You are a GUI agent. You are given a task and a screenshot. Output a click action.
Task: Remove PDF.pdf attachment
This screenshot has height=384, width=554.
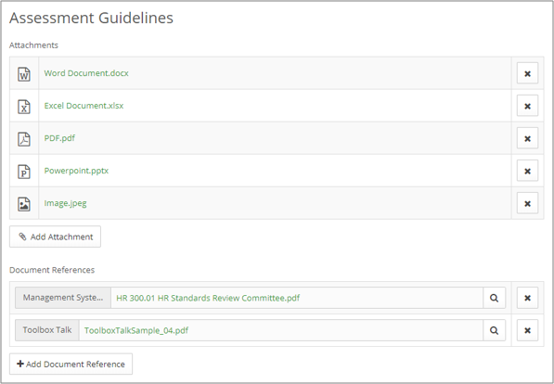click(527, 138)
